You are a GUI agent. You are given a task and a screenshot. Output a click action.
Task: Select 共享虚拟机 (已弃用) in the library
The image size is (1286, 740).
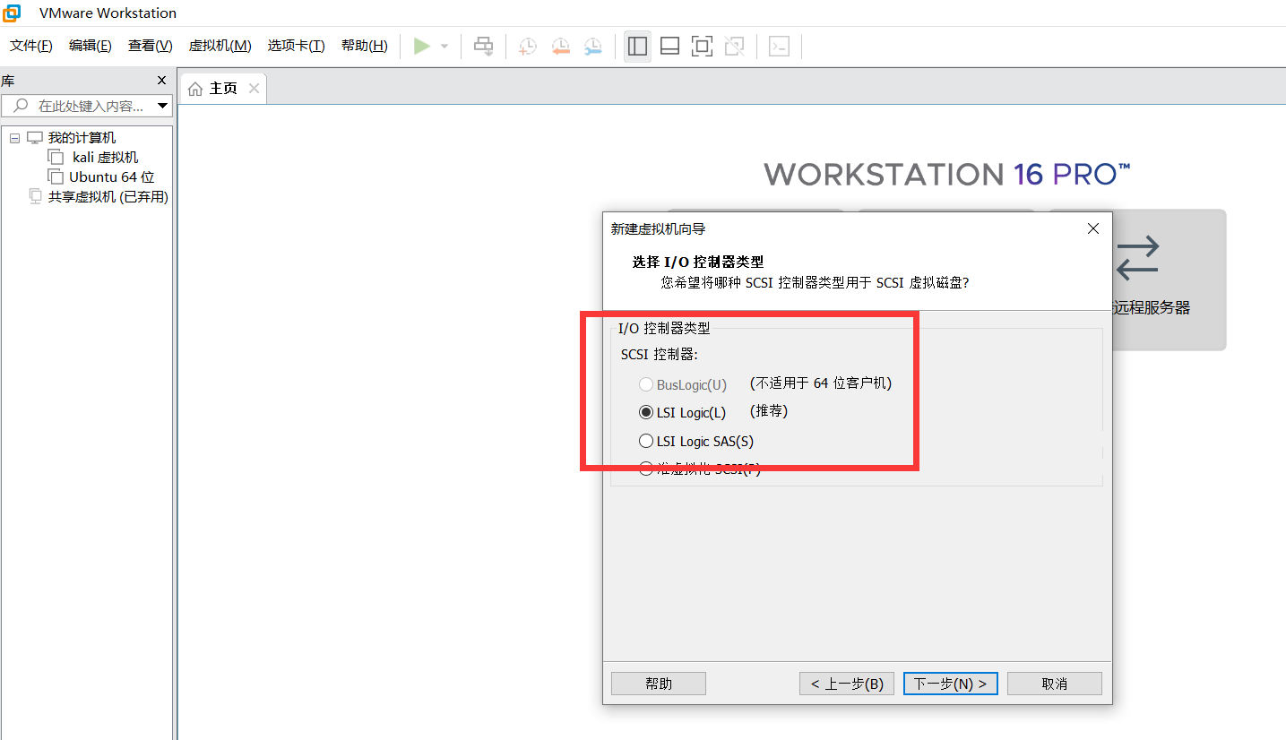(108, 197)
